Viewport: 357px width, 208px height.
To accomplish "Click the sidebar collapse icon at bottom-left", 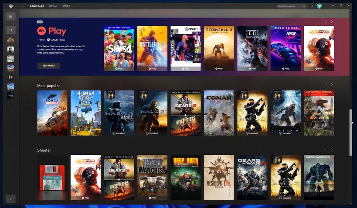I will click(x=10, y=198).
